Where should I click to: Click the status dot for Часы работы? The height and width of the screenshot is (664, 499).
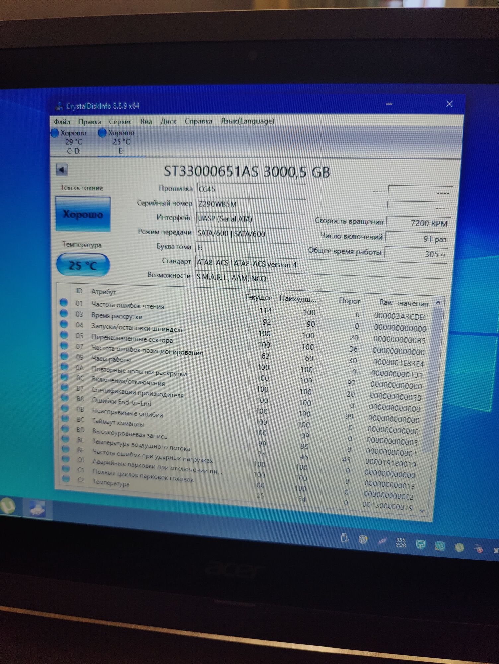pyautogui.click(x=65, y=356)
